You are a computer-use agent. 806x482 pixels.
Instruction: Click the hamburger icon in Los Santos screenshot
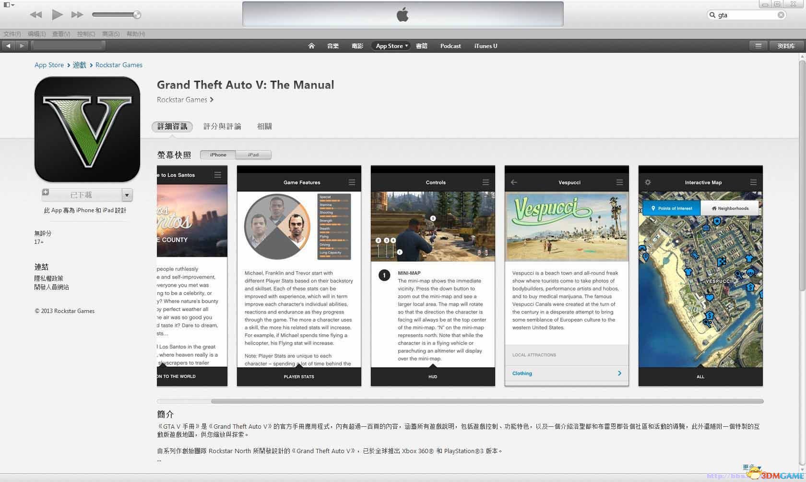click(x=218, y=175)
